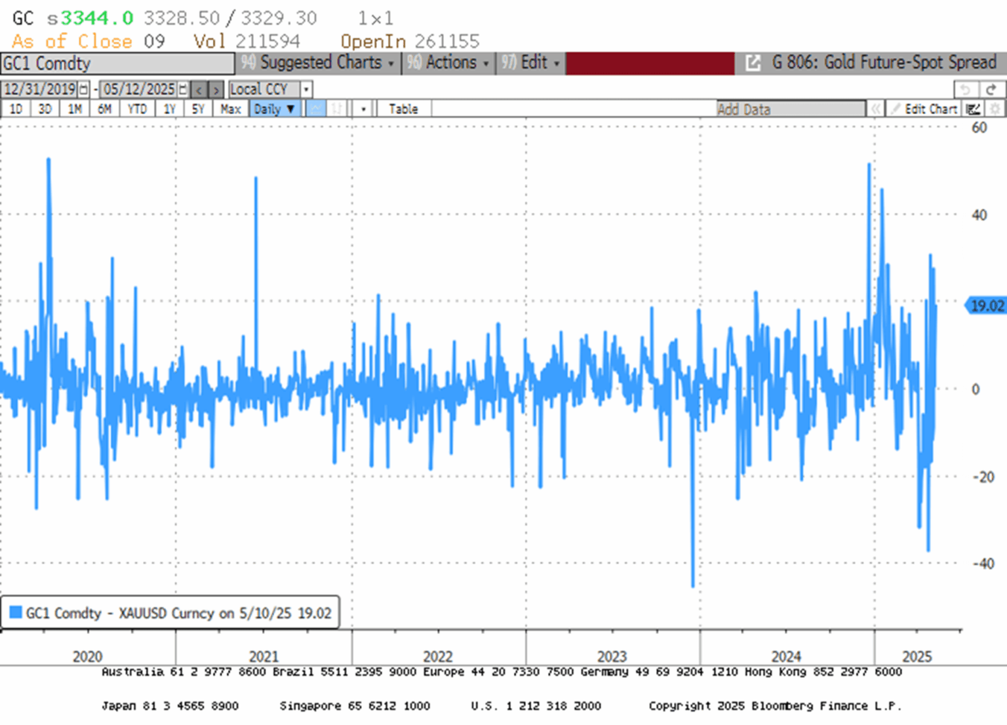This screenshot has width=1007, height=725.
Task: Enable the Max date range
Action: (231, 109)
